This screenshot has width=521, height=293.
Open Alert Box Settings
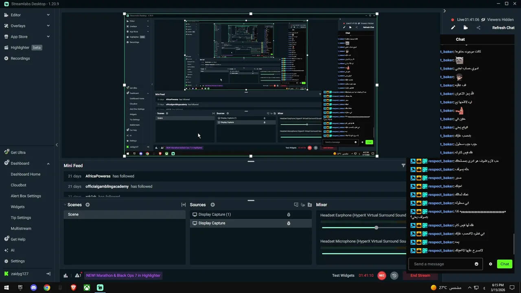click(x=26, y=196)
